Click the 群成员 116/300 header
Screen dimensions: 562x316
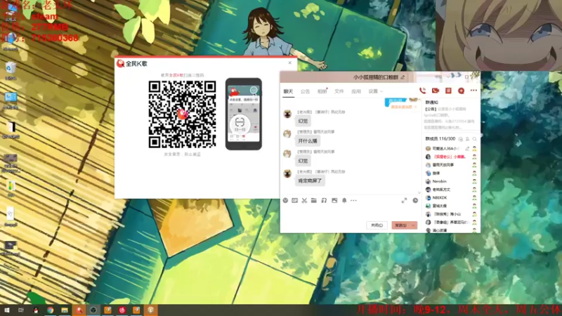pyautogui.click(x=440, y=139)
